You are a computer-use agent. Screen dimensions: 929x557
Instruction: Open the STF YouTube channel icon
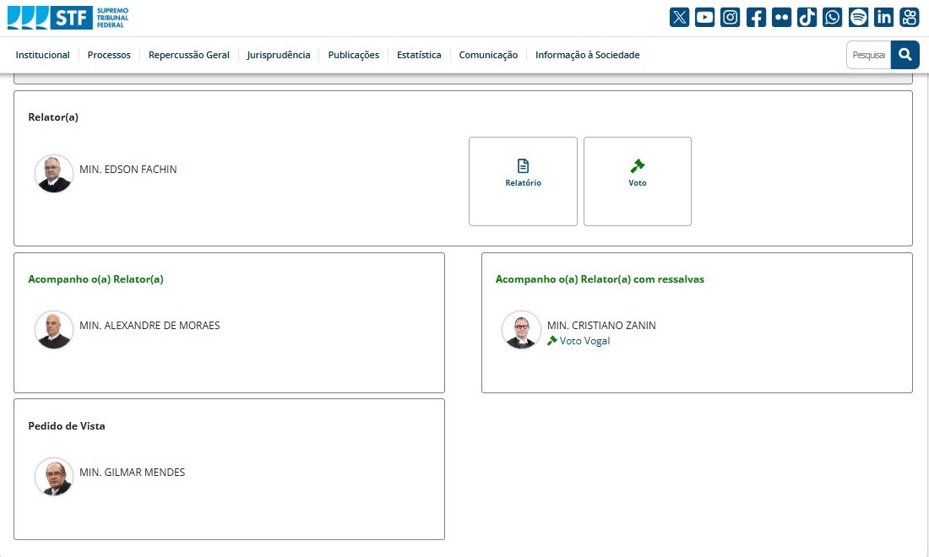coord(705,17)
